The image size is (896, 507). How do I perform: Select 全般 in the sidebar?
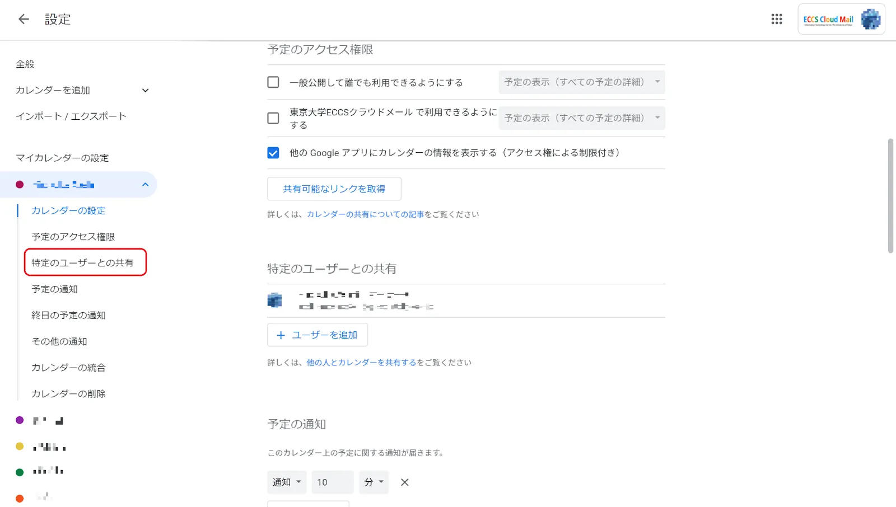(x=25, y=63)
